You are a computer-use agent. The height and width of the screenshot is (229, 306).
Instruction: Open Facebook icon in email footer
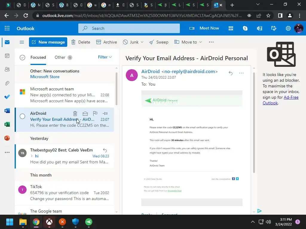coord(233,179)
